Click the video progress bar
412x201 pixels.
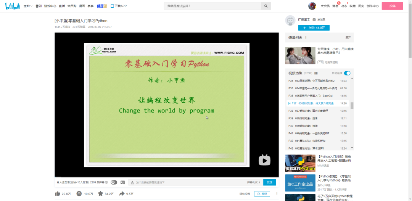coord(167,177)
